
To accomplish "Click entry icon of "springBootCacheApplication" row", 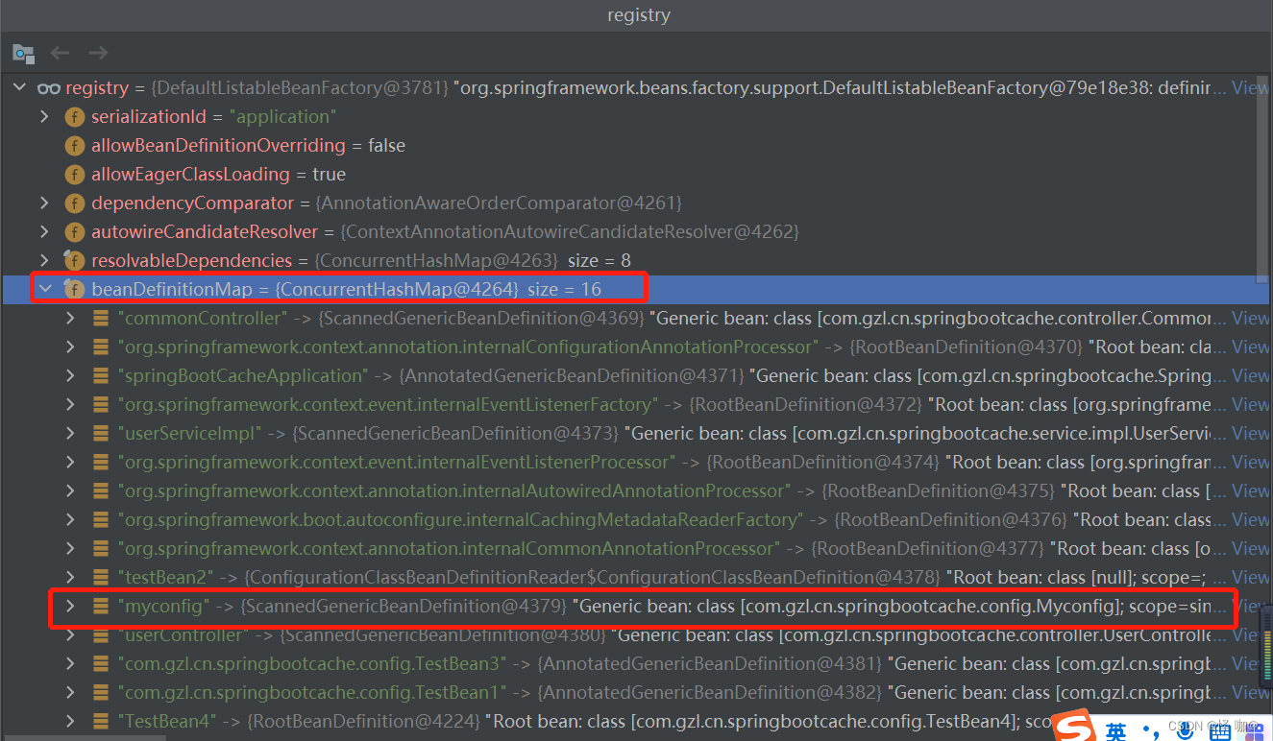I will pos(100,376).
